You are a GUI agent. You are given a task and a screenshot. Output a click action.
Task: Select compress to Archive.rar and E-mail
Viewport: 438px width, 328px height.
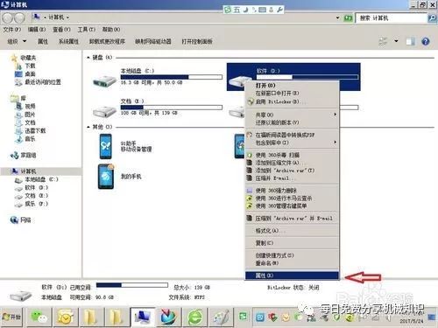(292, 218)
